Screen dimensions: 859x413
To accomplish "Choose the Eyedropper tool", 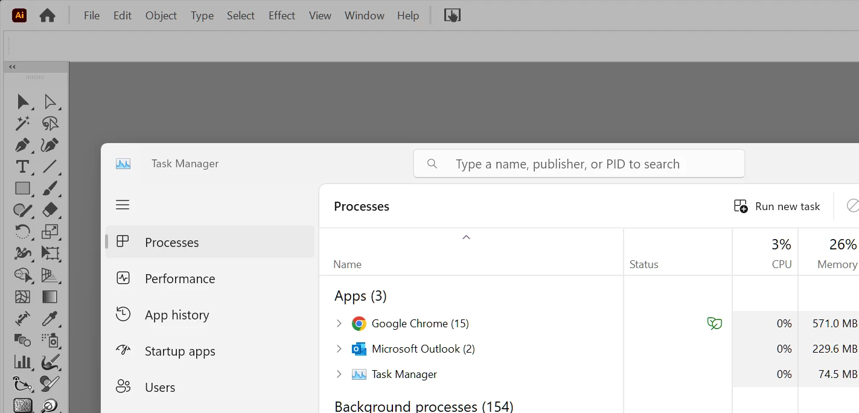I will (x=49, y=318).
